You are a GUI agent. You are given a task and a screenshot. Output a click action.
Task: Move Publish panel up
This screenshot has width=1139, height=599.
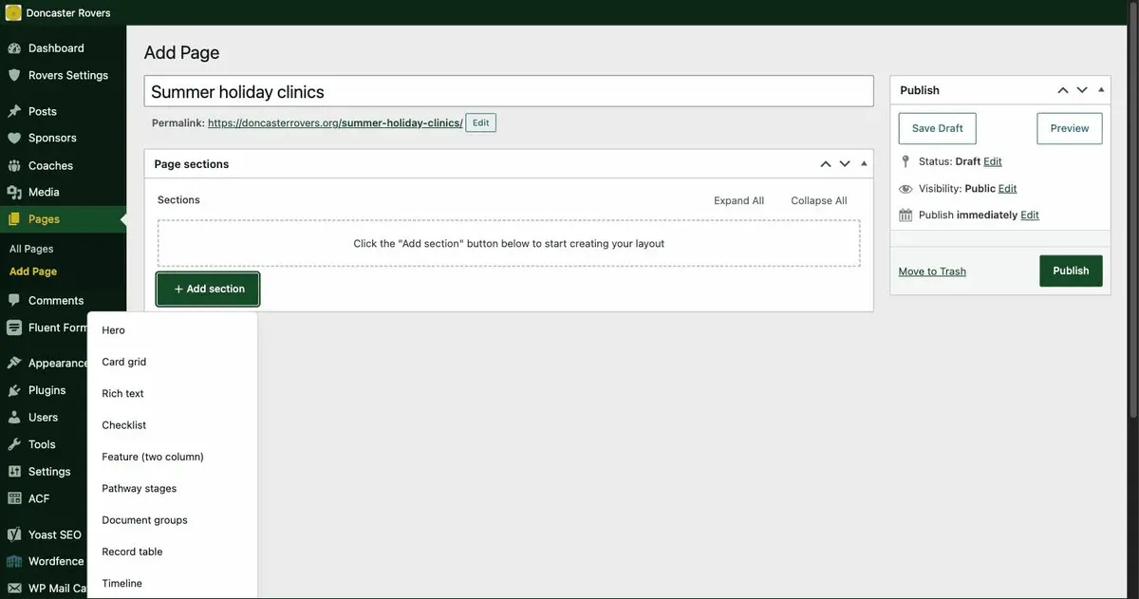click(1063, 90)
